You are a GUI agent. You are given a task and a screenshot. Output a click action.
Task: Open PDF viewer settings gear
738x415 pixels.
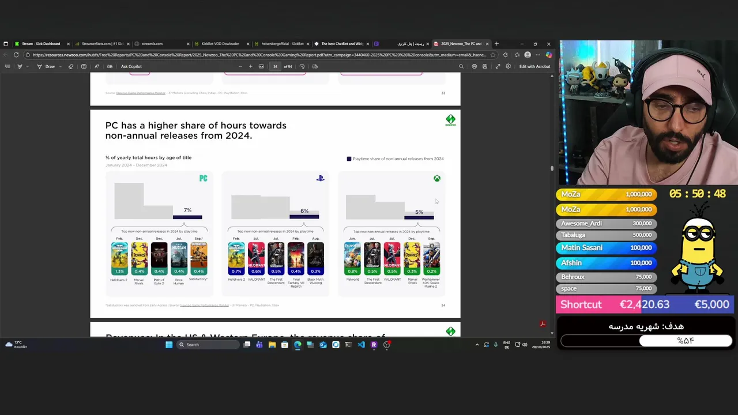click(x=508, y=66)
